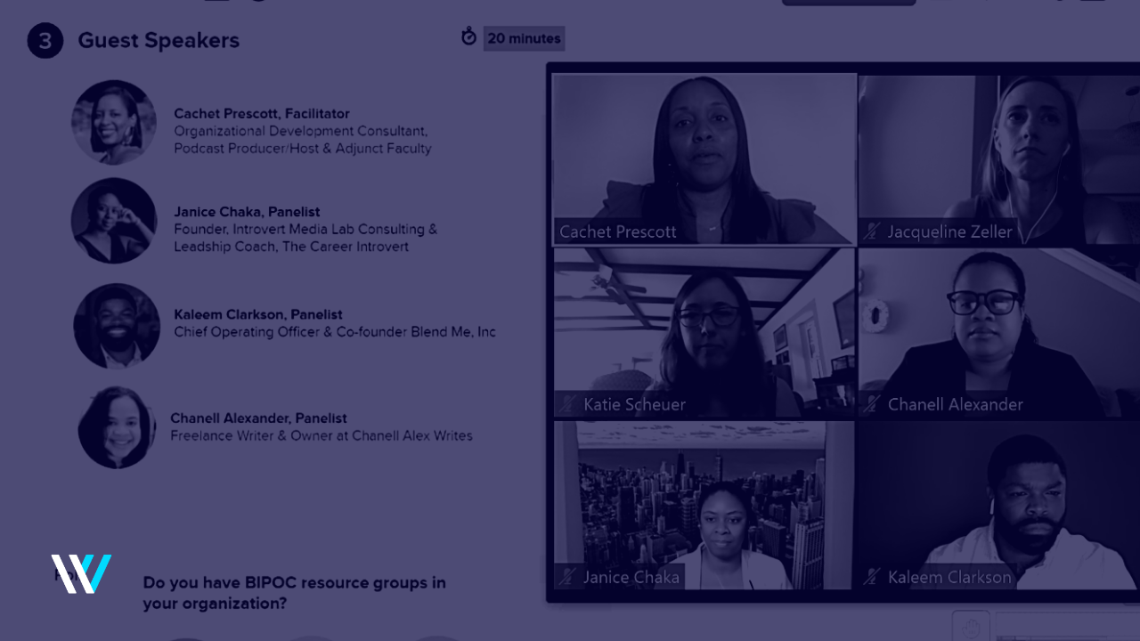Viewport: 1140px width, 641px height.
Task: Click the muted microphone icon by Jacqueline Zeller
Action: click(871, 231)
